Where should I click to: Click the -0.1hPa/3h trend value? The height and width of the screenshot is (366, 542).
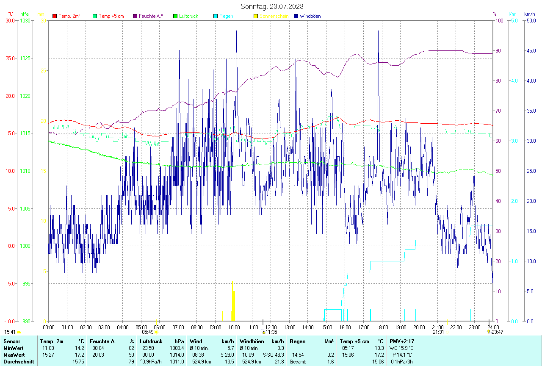click(x=402, y=361)
